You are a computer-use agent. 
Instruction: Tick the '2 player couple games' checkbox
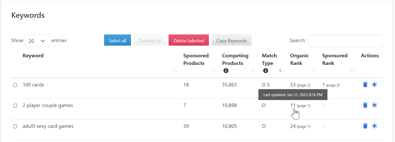click(15, 106)
